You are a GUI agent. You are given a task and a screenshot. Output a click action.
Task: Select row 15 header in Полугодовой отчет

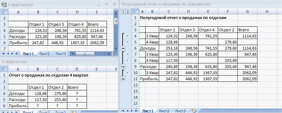[x=135, y=103]
